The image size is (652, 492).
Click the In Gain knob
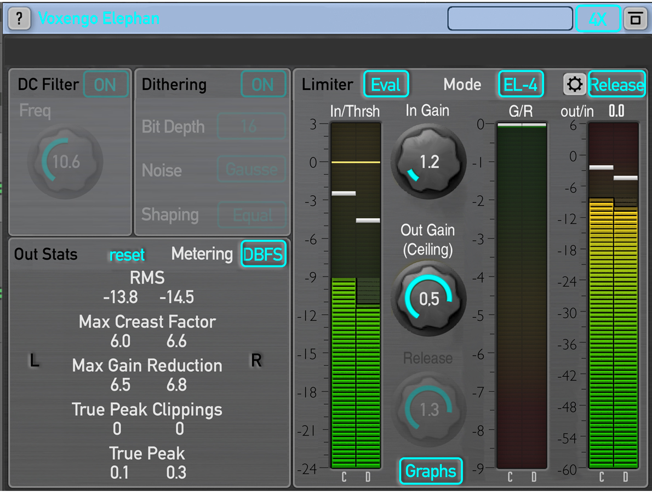click(x=428, y=162)
